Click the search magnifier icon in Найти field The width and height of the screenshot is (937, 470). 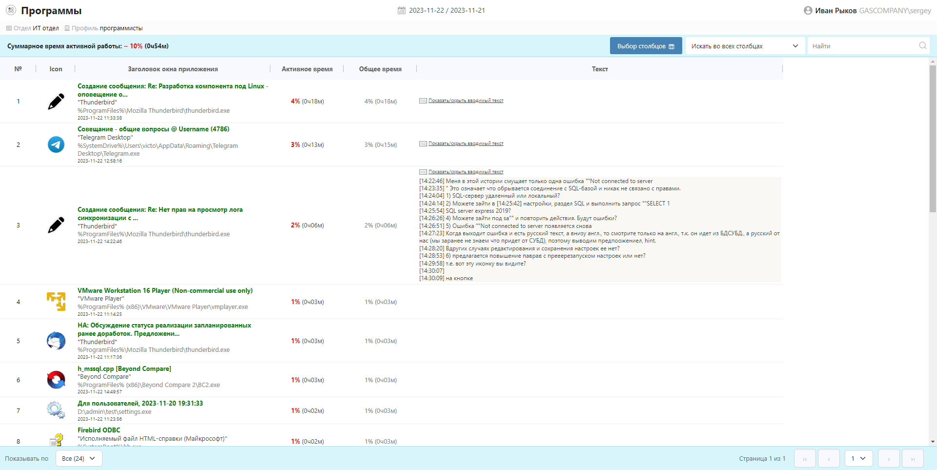(922, 46)
